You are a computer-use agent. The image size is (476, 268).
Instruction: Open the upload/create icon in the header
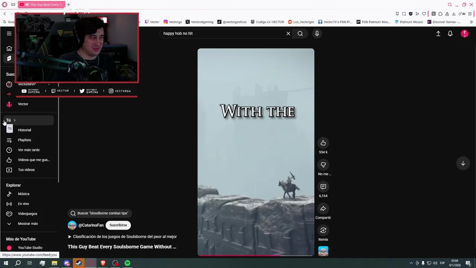[x=438, y=33]
